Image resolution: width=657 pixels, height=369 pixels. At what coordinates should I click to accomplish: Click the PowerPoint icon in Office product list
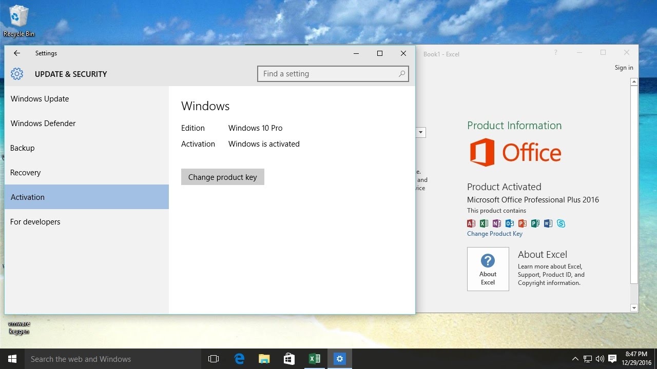(523, 223)
